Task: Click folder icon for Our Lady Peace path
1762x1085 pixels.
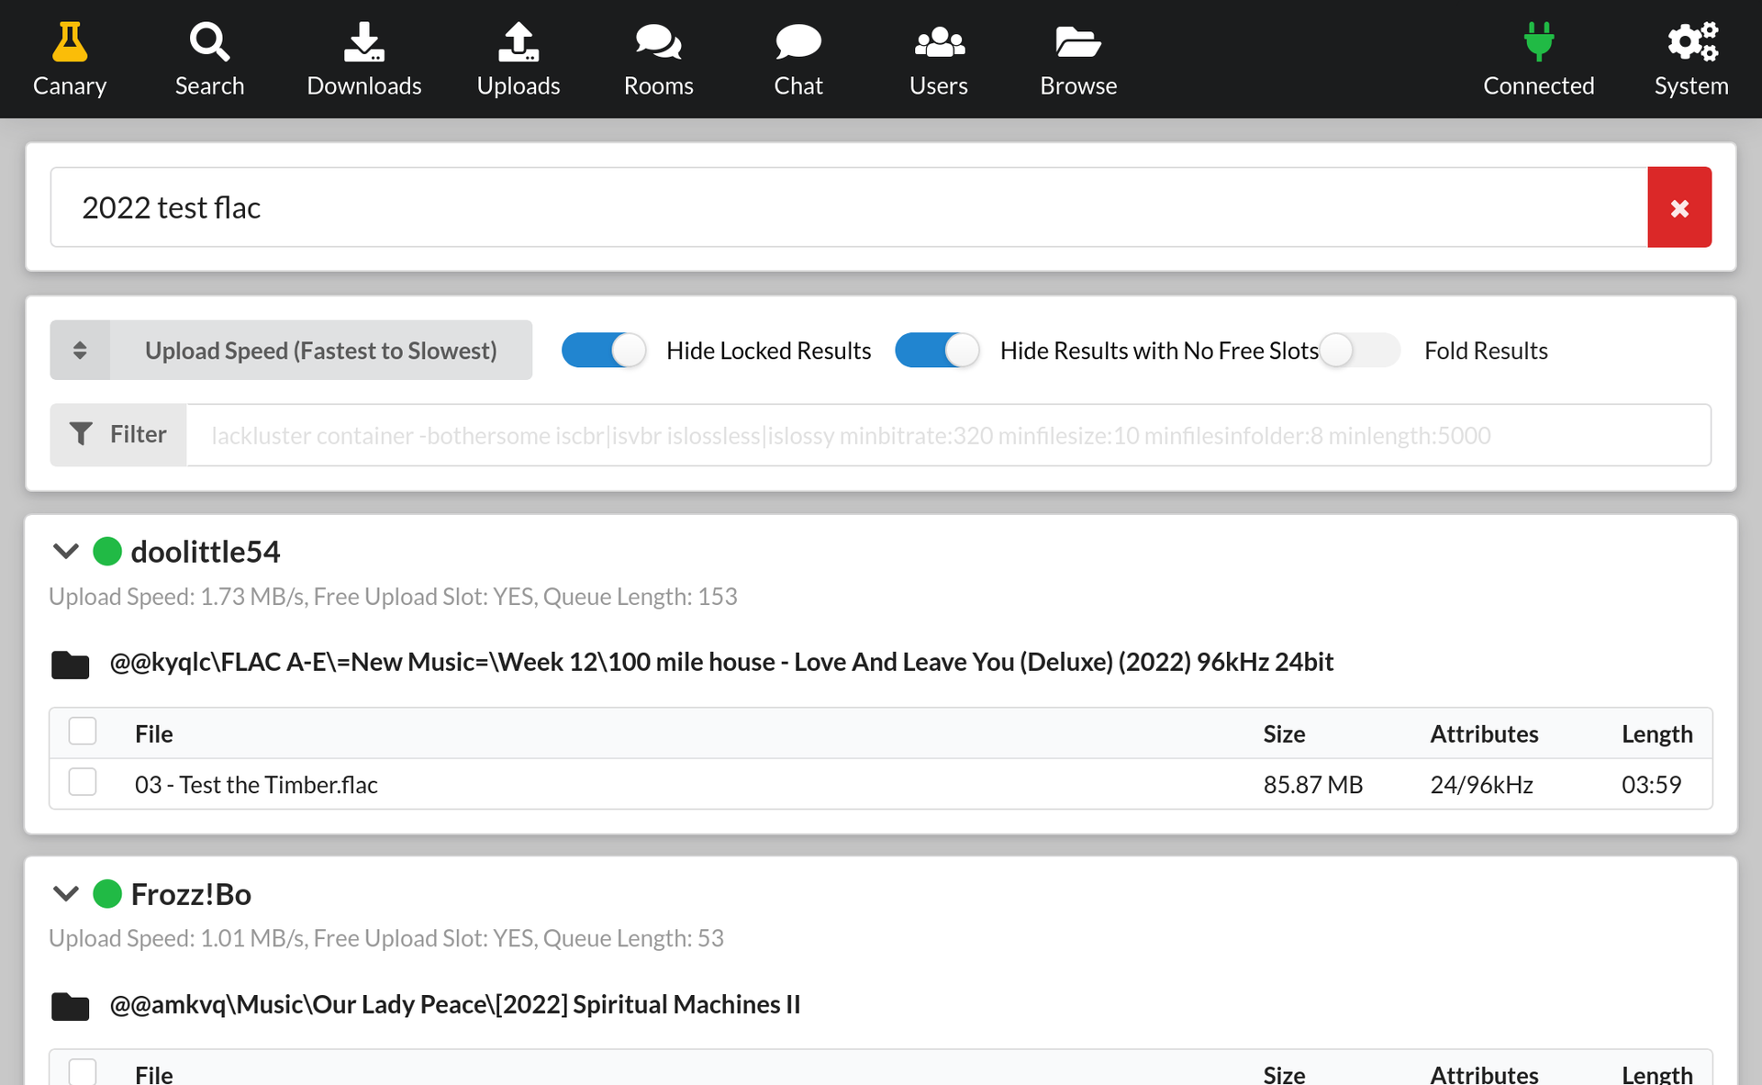Action: point(70,1006)
